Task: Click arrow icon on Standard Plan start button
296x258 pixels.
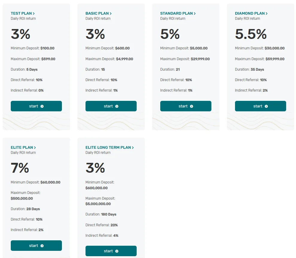Action: point(192,106)
